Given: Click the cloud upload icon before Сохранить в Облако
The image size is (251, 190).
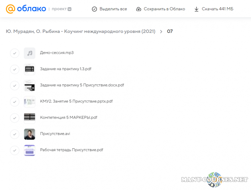Looking at the screenshot, I should click(x=138, y=9).
